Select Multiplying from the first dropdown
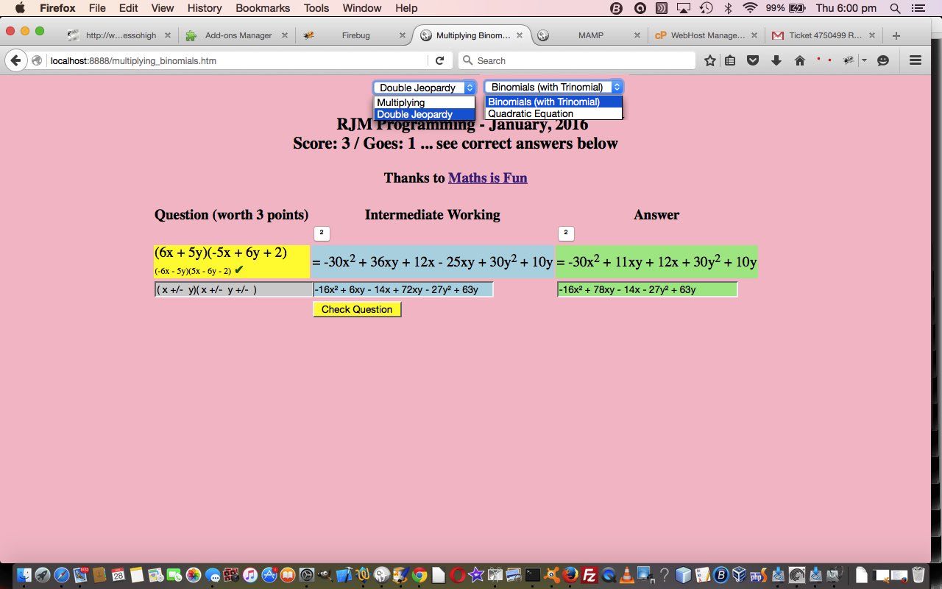Viewport: 942px width, 589px height. coord(400,102)
